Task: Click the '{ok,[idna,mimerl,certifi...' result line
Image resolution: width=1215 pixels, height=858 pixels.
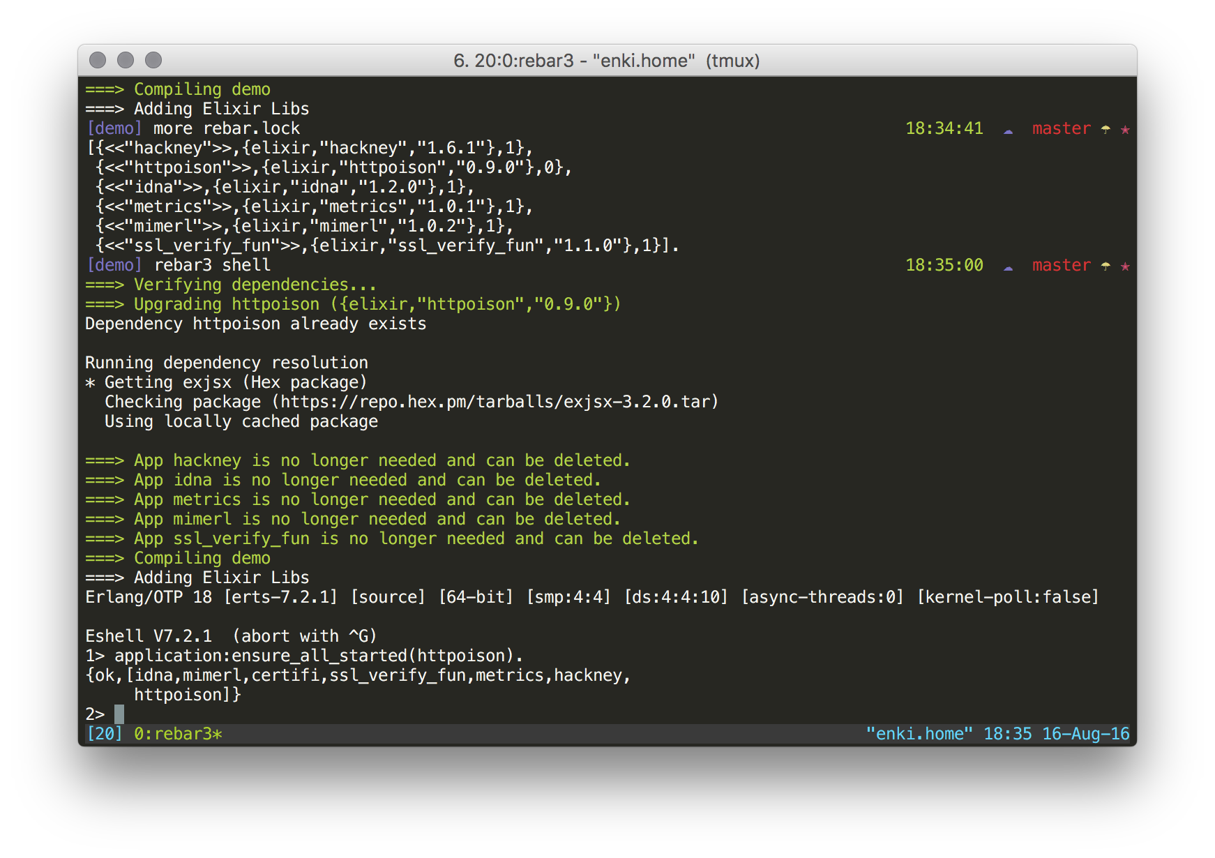Action: point(358,675)
